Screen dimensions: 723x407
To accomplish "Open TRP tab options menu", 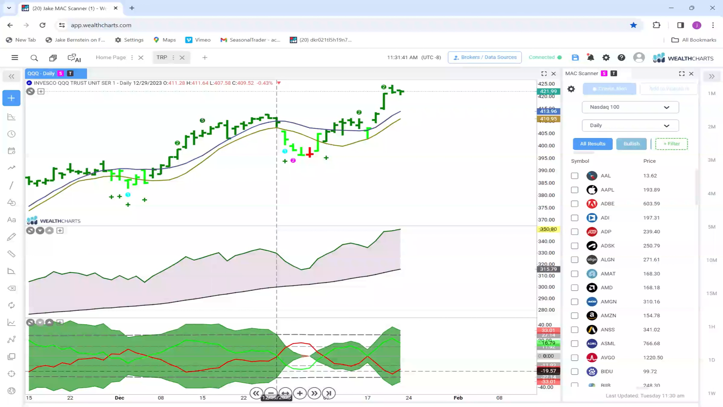I will [x=173, y=58].
